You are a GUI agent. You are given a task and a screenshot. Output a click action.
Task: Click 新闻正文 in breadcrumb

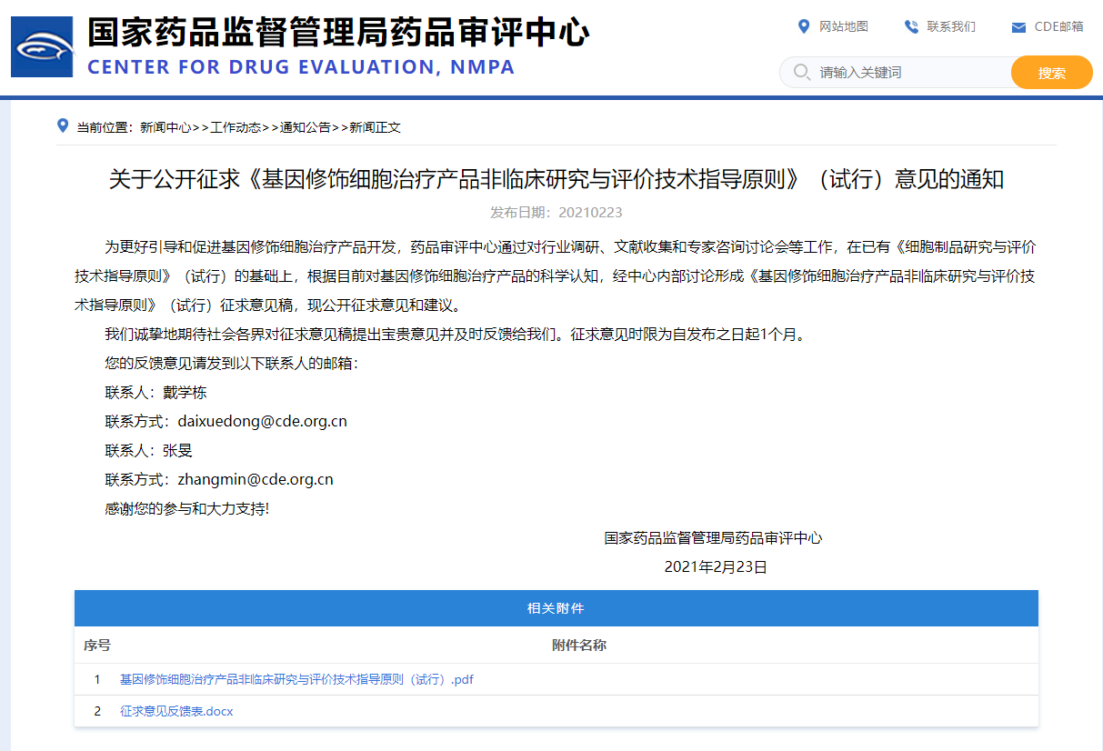pyautogui.click(x=376, y=127)
